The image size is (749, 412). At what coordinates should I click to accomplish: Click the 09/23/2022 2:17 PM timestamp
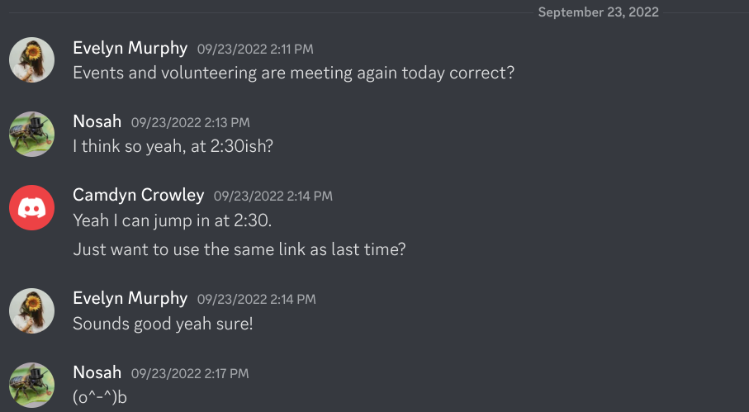(x=190, y=374)
